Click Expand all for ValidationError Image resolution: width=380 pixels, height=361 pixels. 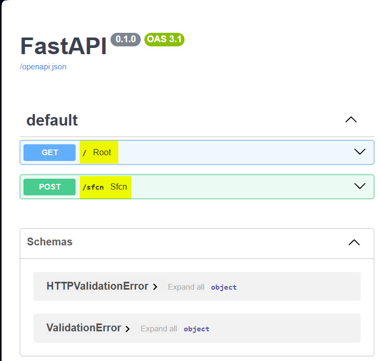click(159, 329)
